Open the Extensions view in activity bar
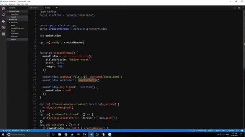 click(x=3, y=34)
